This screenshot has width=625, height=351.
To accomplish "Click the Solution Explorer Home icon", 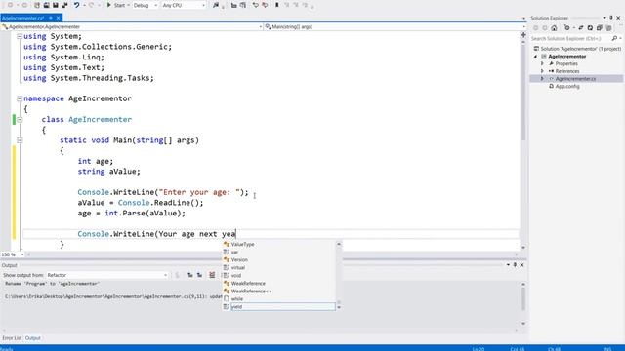I will tap(554, 28).
